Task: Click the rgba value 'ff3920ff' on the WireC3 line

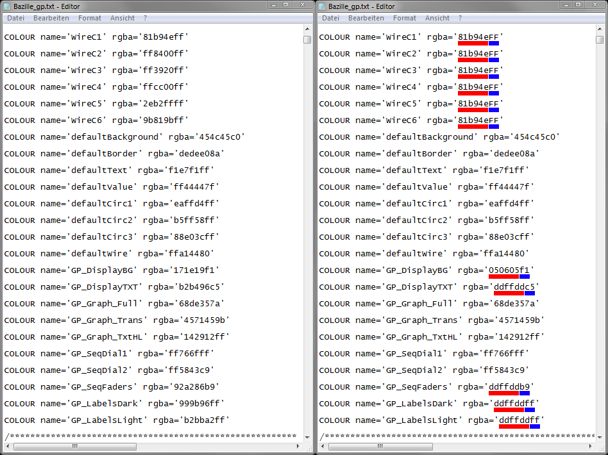Action: tap(164, 70)
